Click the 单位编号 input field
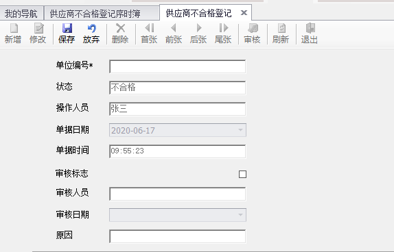 tap(178, 66)
